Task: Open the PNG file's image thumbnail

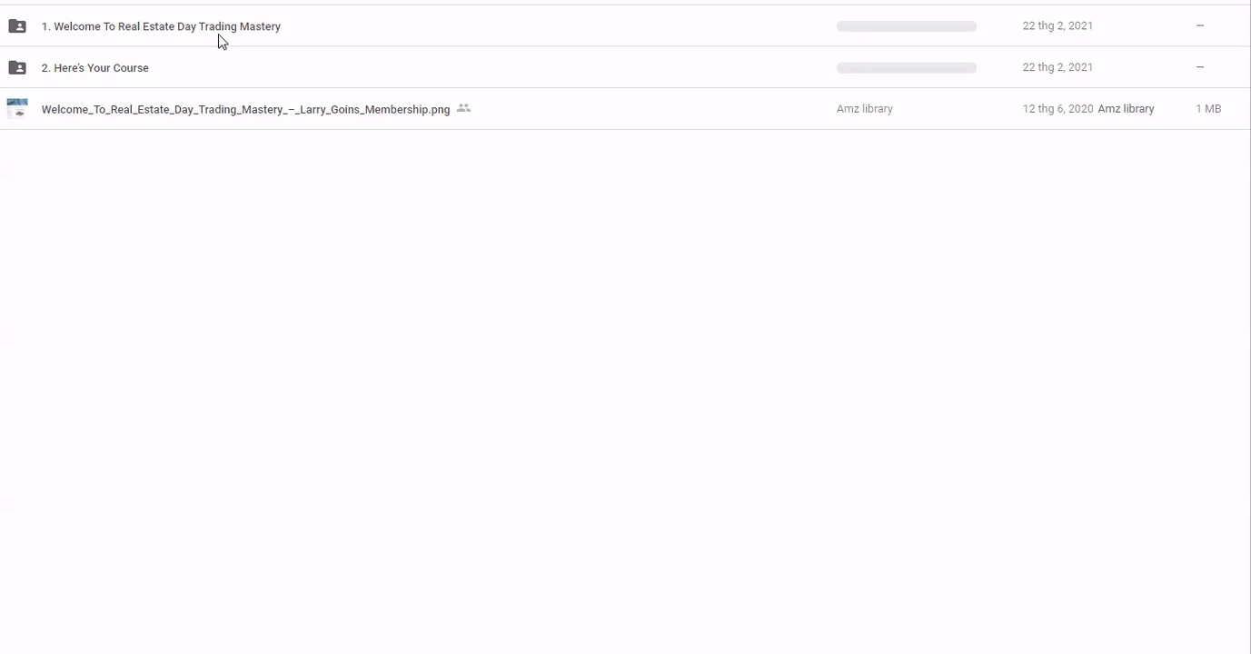Action: [17, 109]
